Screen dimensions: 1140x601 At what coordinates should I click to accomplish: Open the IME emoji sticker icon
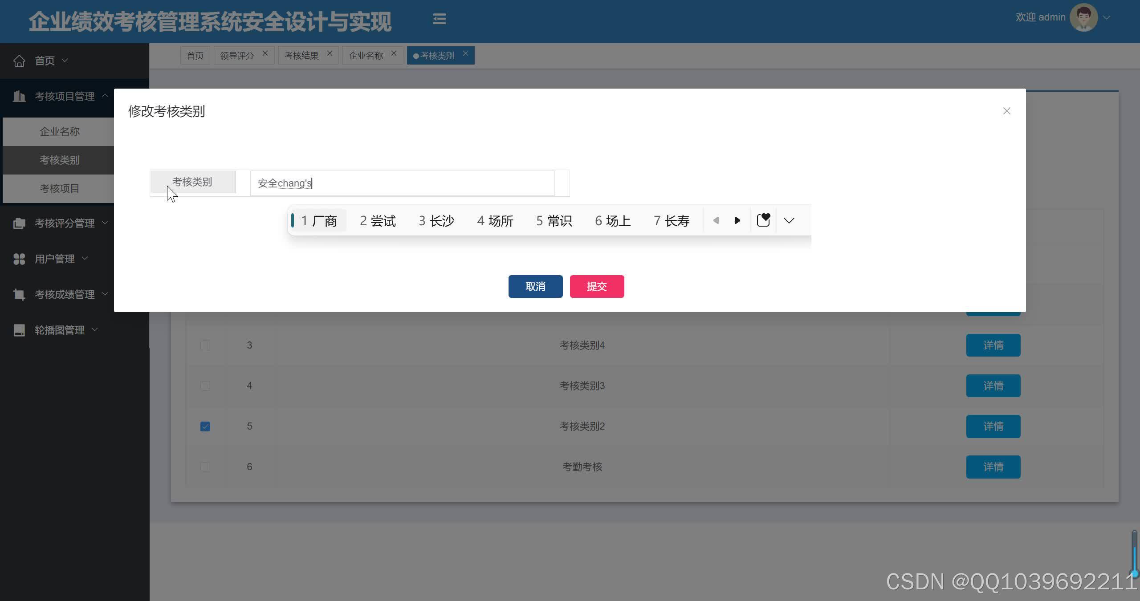point(763,220)
